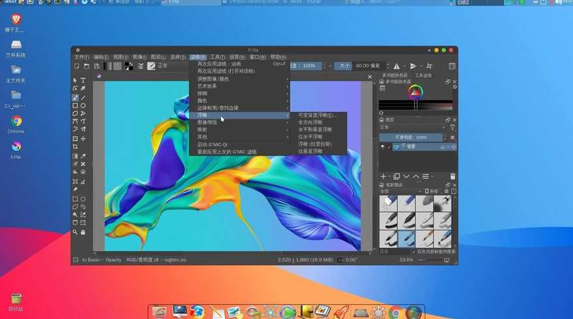This screenshot has width=573, height=319.
Task: Open the workspace chooser at toolbar end
Action: [452, 66]
